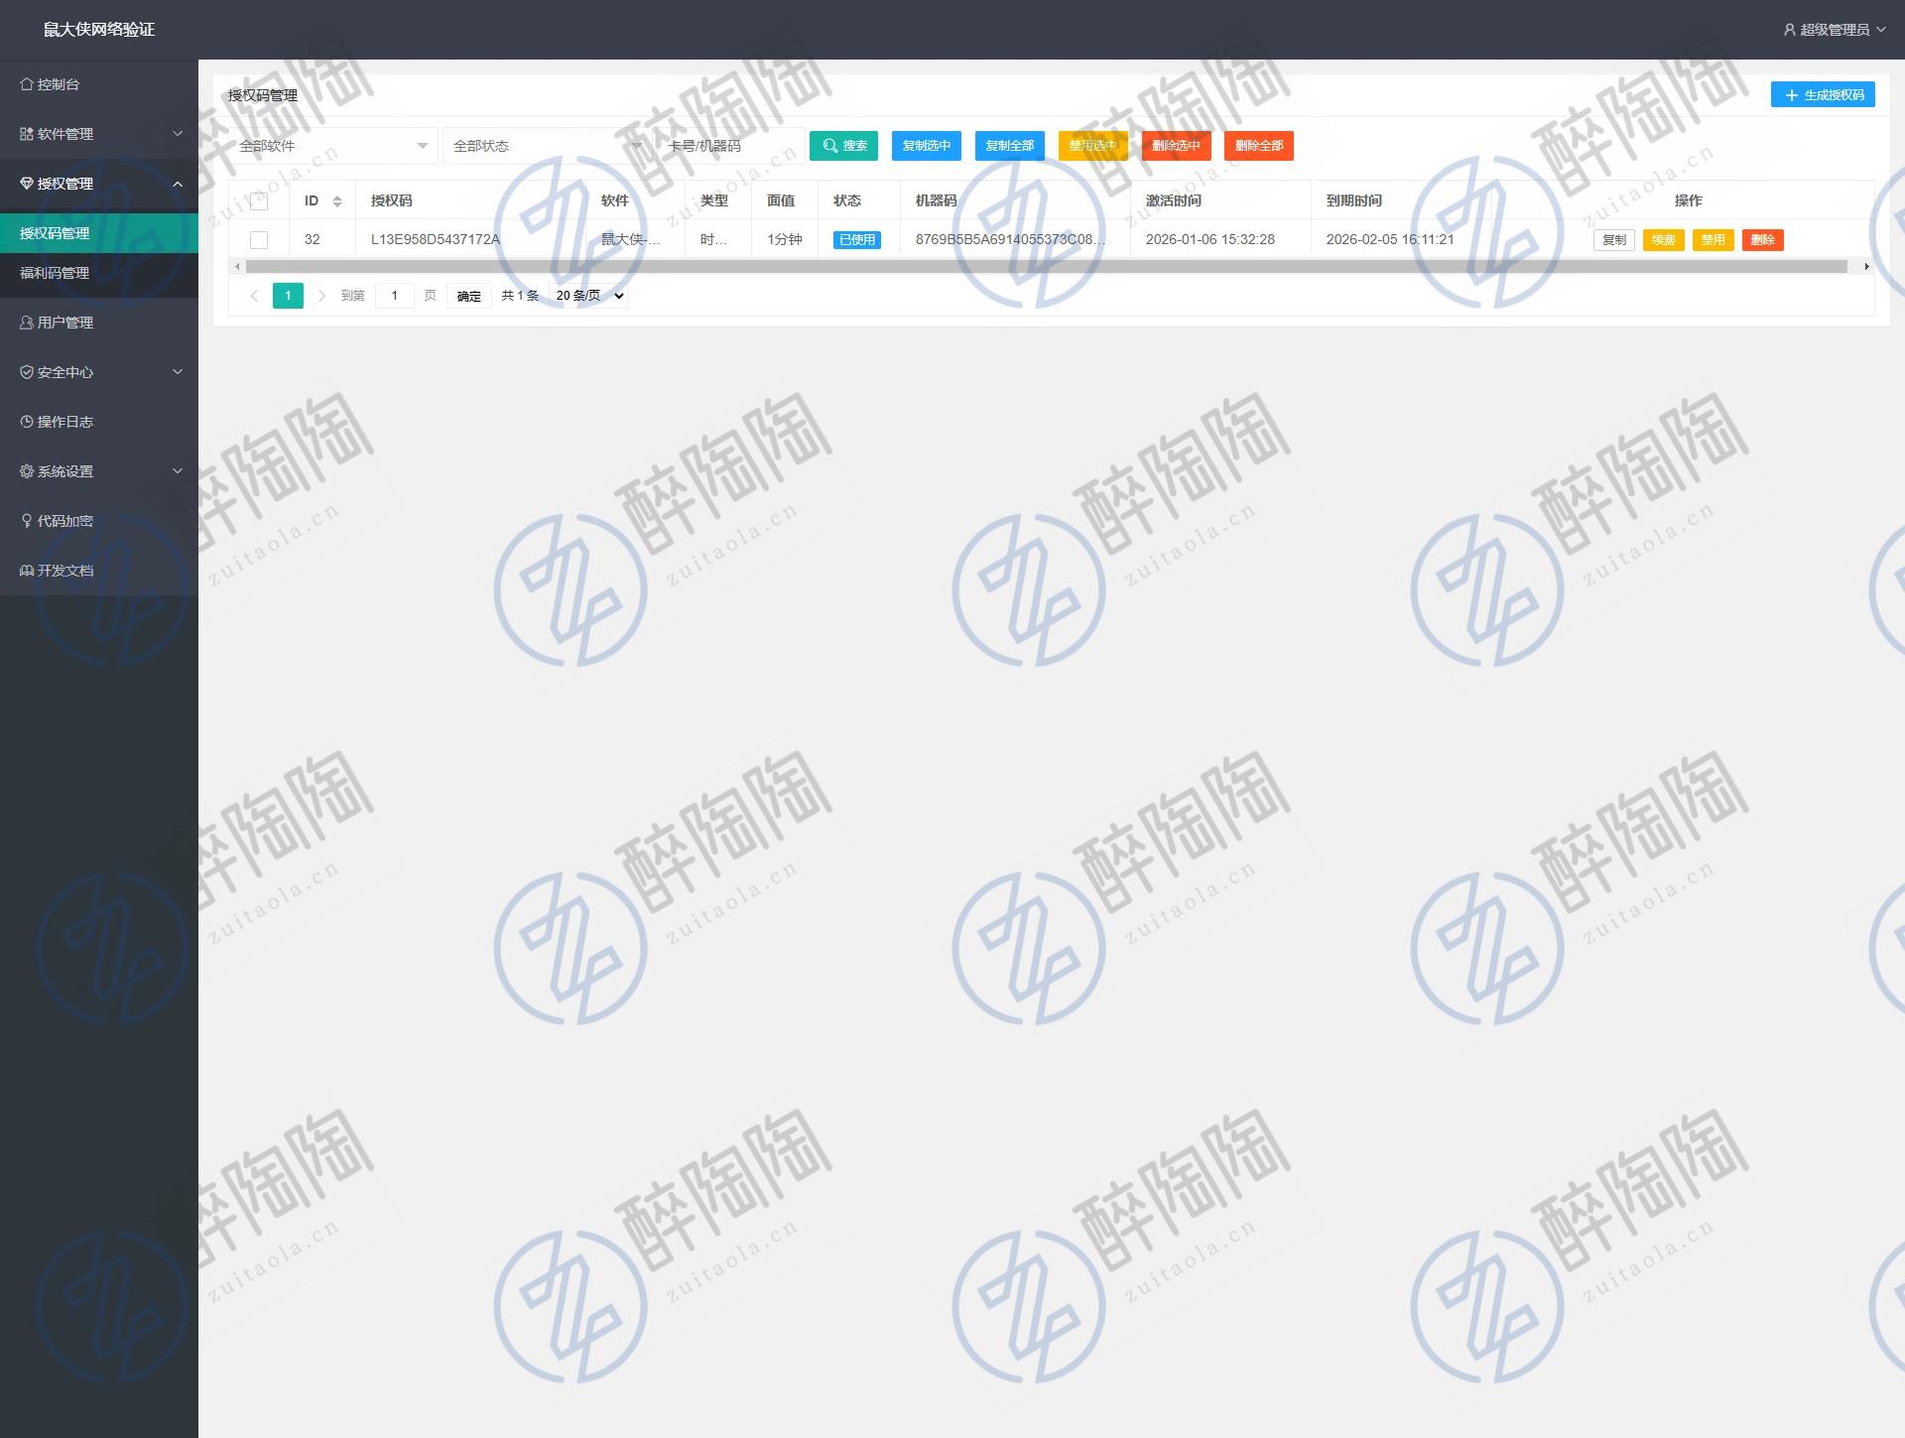Click the ID column sort arrows
The width and height of the screenshot is (1905, 1438).
pos(337,201)
